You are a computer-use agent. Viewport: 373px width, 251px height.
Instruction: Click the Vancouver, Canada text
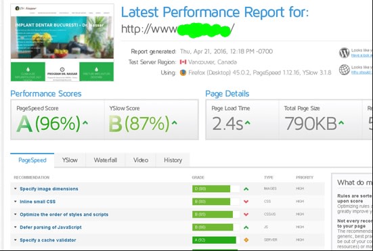click(x=213, y=62)
